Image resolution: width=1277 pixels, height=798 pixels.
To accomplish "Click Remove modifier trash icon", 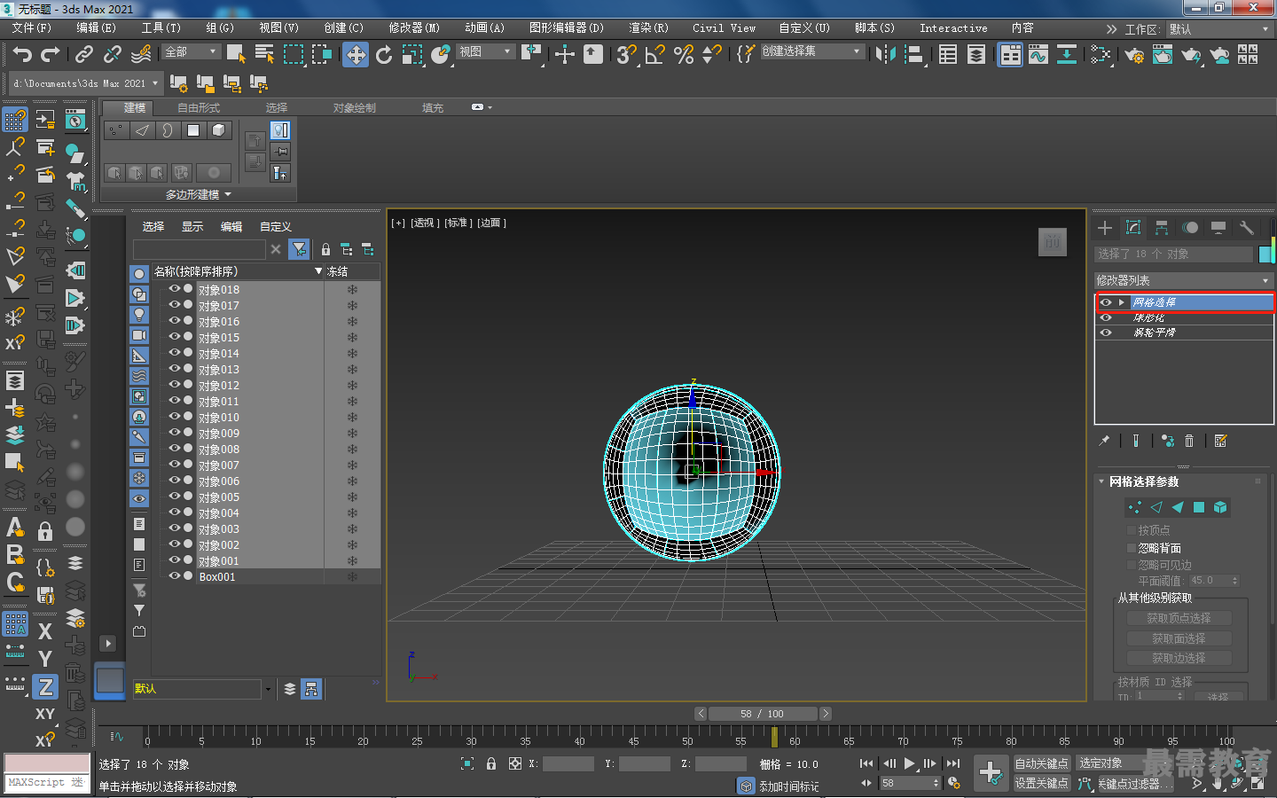I will 1189,441.
